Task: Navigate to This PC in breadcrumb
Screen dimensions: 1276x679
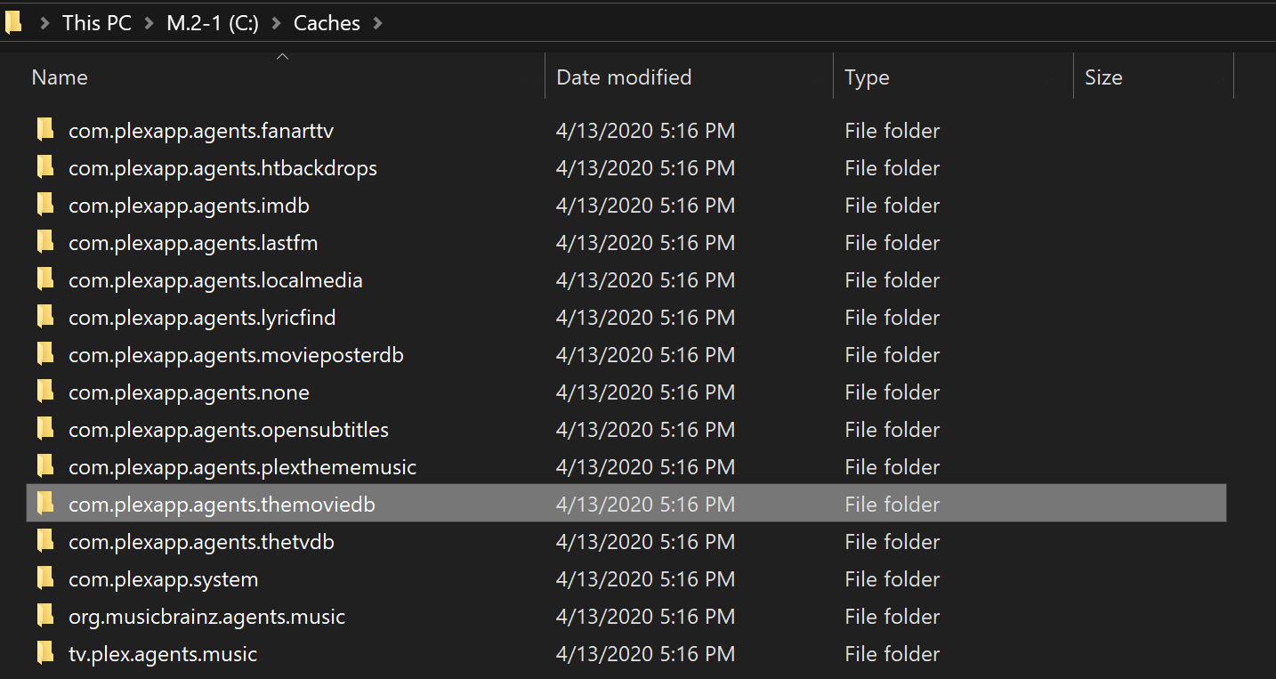Action: coord(96,23)
